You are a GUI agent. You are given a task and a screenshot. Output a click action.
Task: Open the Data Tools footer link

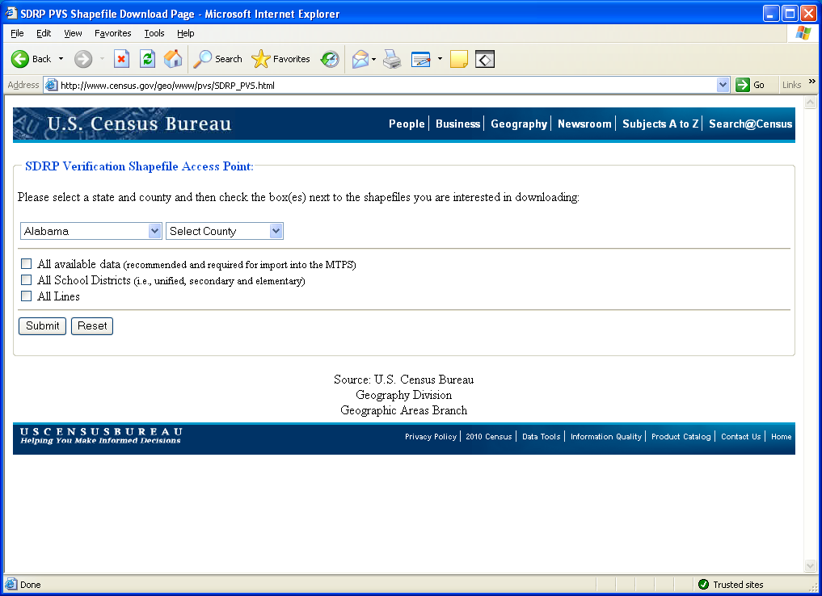(541, 436)
